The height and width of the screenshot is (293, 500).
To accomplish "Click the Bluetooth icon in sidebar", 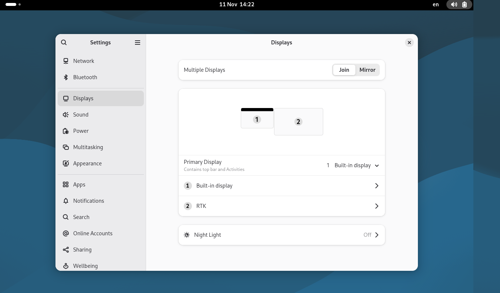I will [x=66, y=77].
